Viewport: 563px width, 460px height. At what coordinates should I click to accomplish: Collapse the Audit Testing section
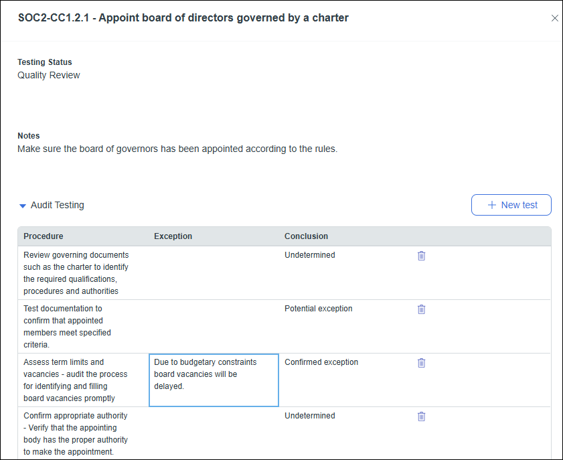(x=22, y=205)
